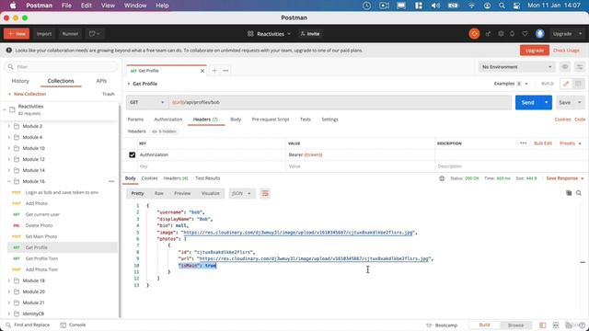Screen dimensions: 589x331
Task: Uncheck the Authorization header checkbox
Action: coord(133,154)
